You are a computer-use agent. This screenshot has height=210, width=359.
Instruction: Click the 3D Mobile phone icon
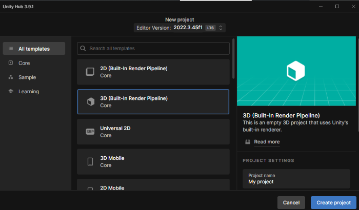coord(90,161)
